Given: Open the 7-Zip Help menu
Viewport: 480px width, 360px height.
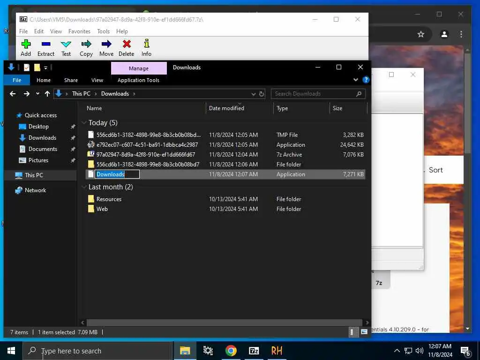Looking at the screenshot, I should click(122, 31).
